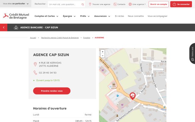Screen dimensions: 195x122
Task: Click the telephone icon beside 02 29 40 34 50
Action: (x=35, y=73)
